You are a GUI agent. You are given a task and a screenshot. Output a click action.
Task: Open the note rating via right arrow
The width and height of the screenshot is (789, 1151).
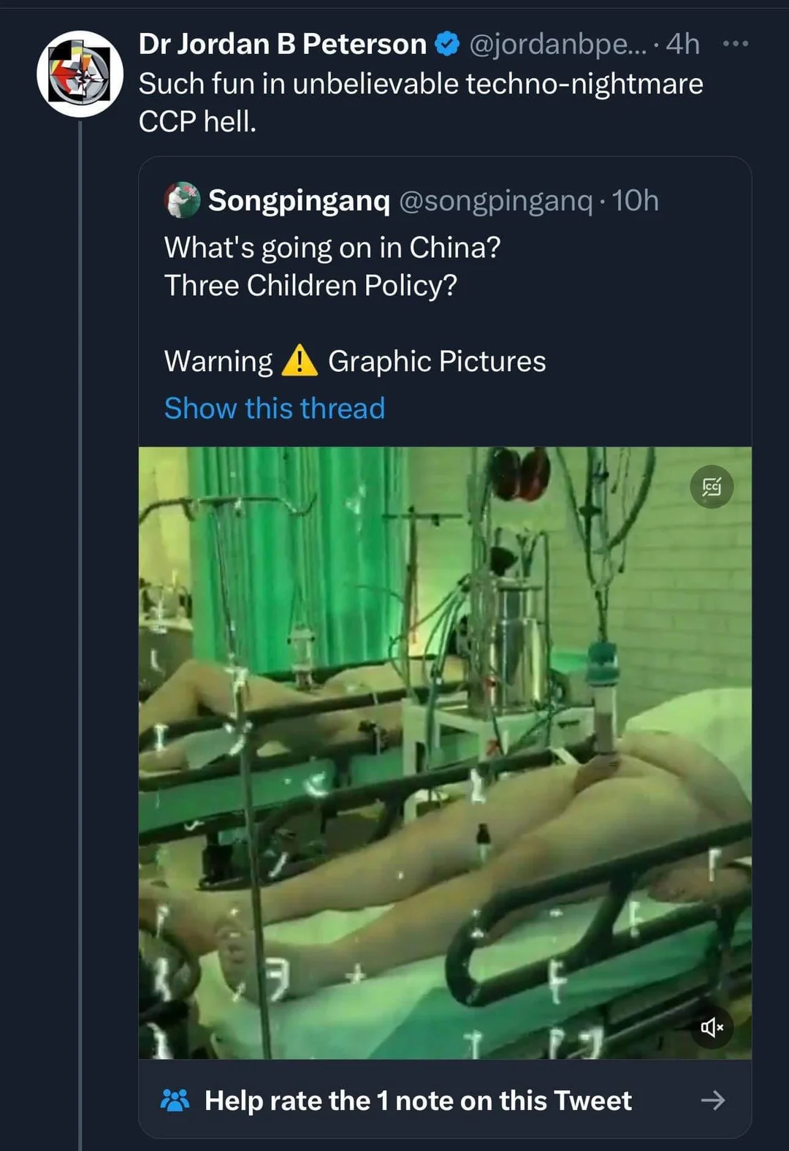tap(713, 1100)
